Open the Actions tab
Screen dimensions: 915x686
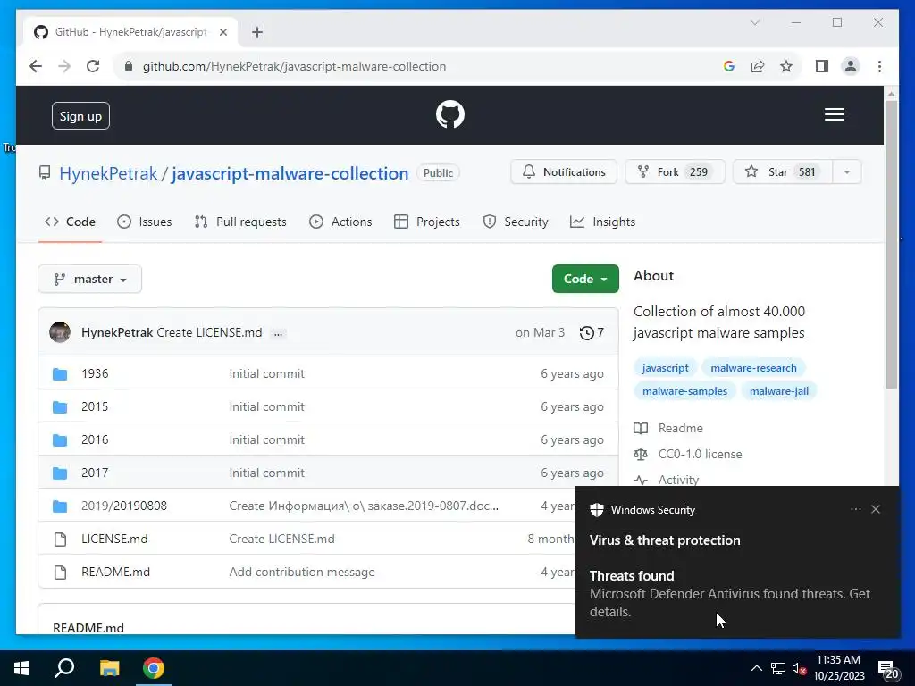pyautogui.click(x=340, y=222)
